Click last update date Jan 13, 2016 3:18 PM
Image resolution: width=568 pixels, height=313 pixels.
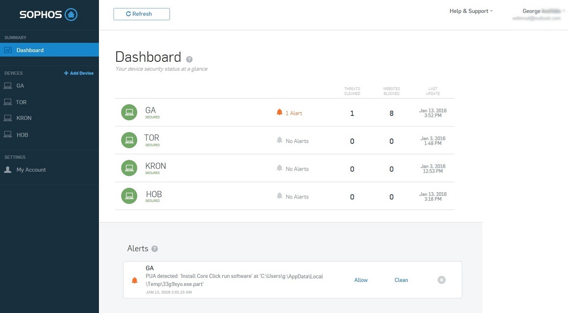click(x=433, y=197)
